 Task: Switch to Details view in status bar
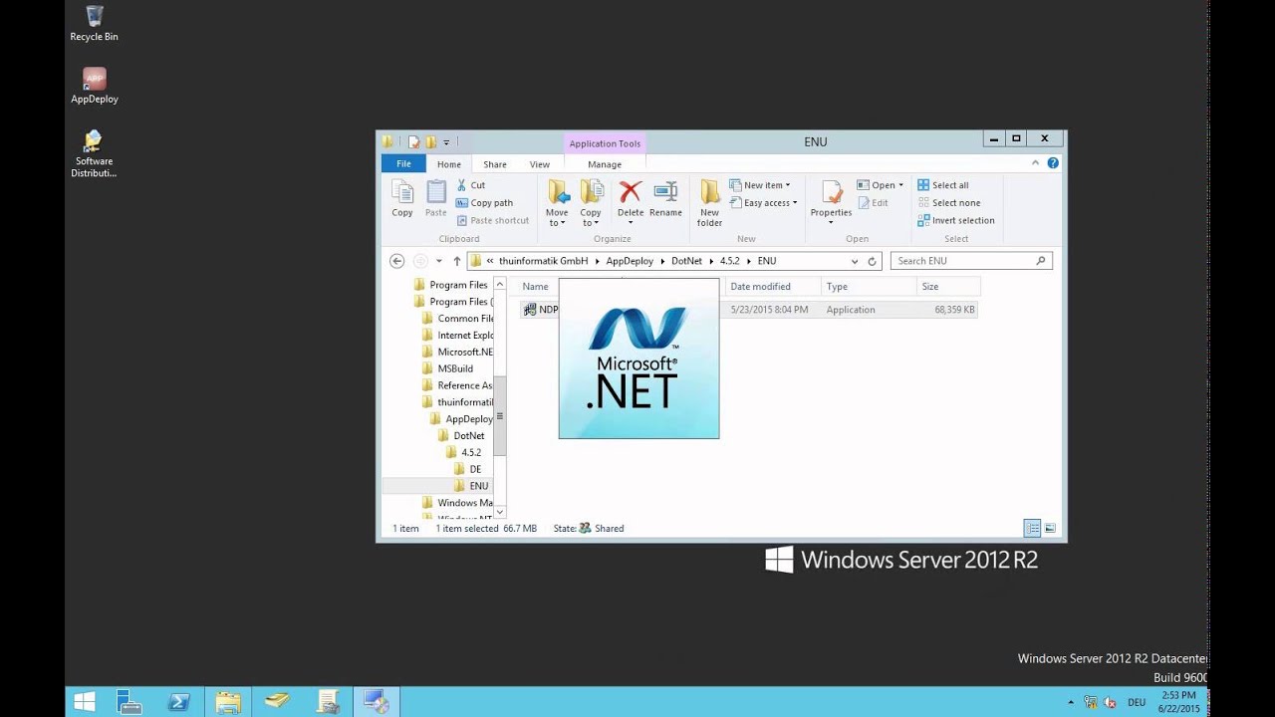1033,528
